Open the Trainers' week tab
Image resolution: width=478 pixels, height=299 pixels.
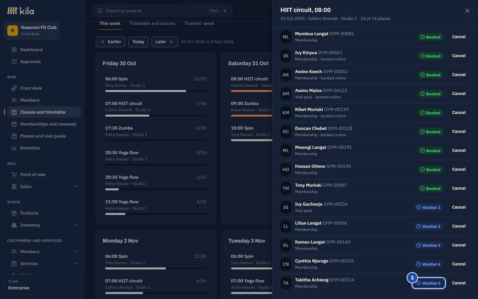click(x=199, y=24)
